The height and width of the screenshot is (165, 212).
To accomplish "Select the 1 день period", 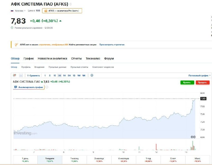I will pos(25,160).
